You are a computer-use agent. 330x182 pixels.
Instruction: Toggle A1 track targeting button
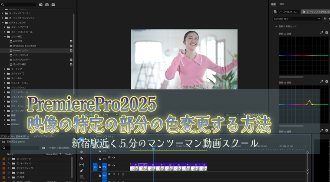click(104, 175)
